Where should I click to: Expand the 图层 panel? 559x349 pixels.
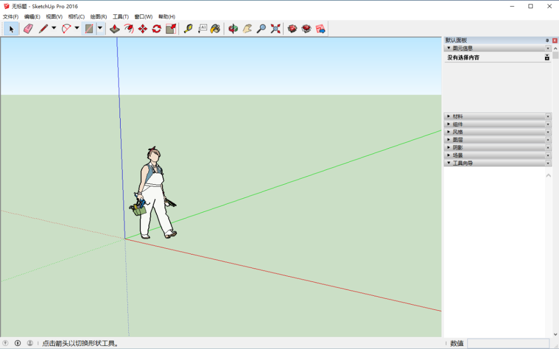pos(448,140)
